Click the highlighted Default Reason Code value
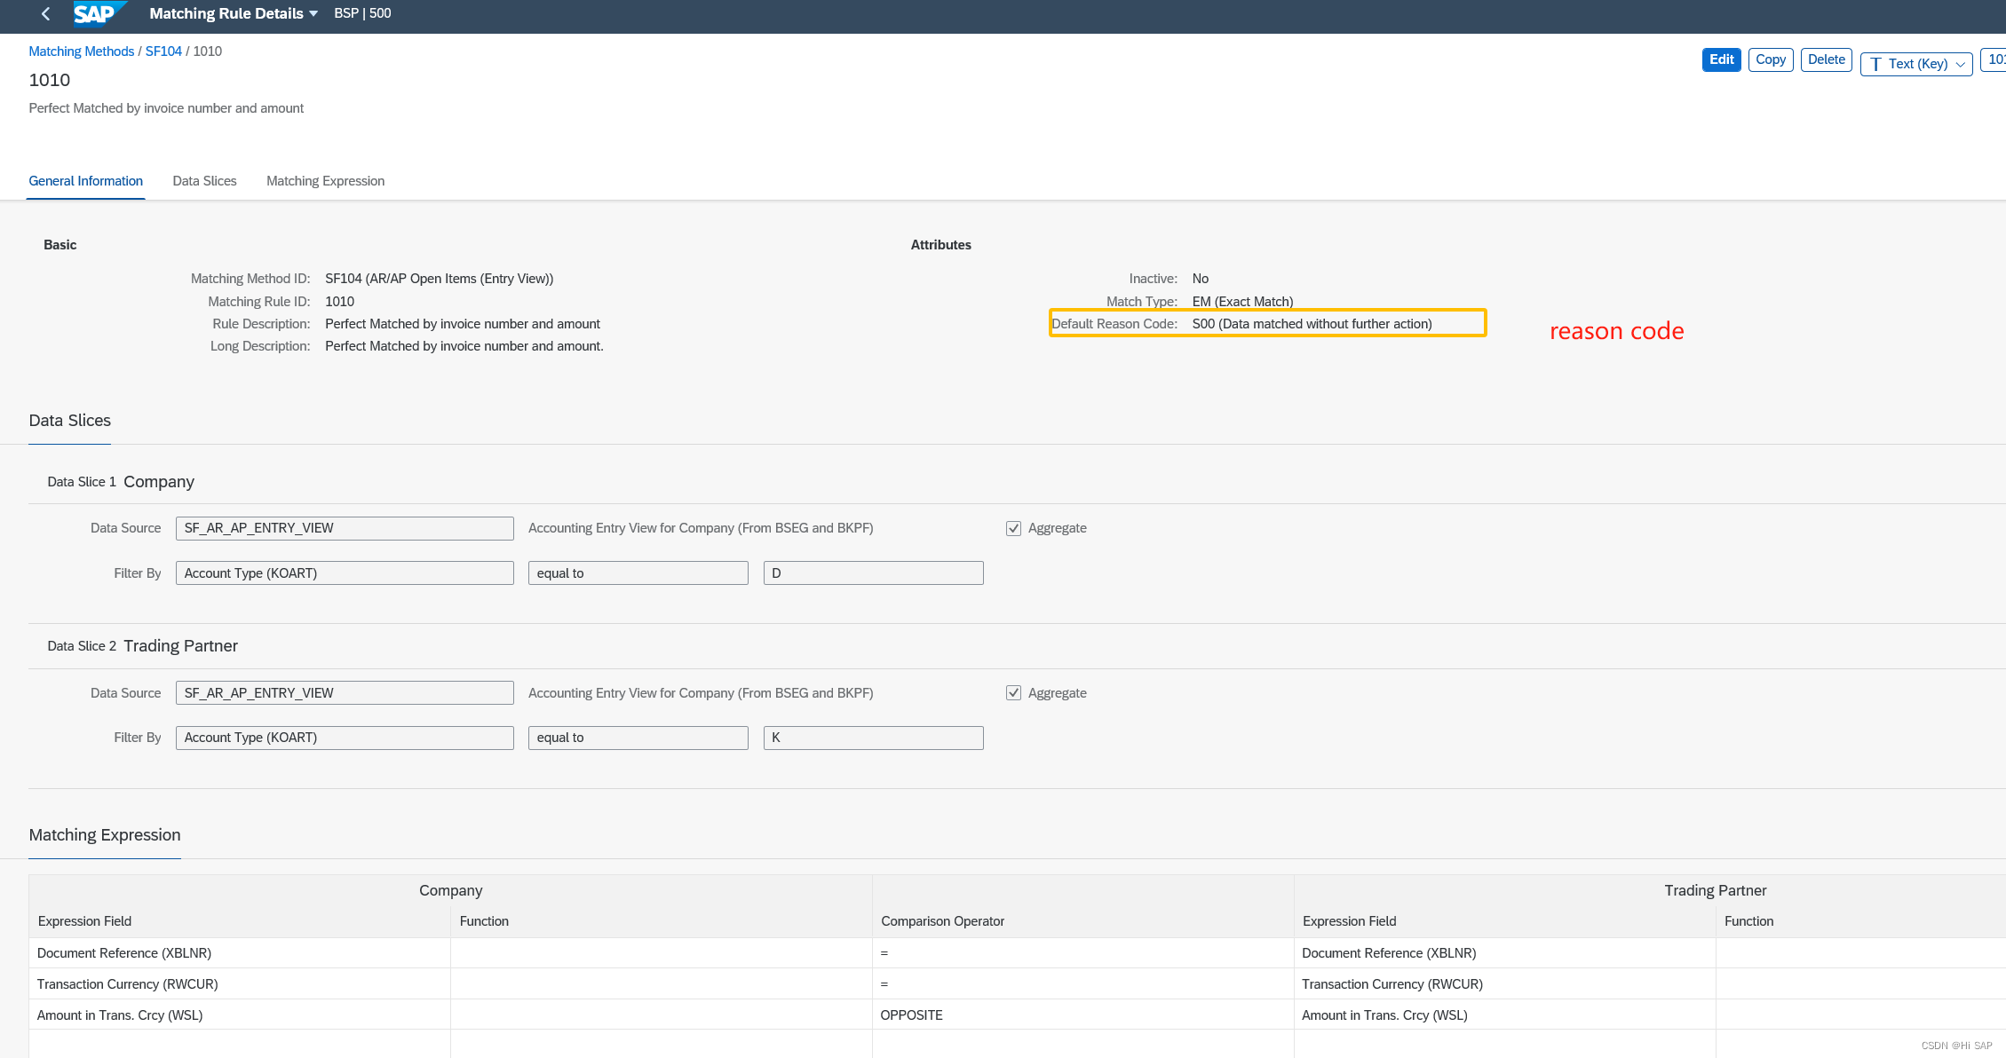 (1312, 323)
